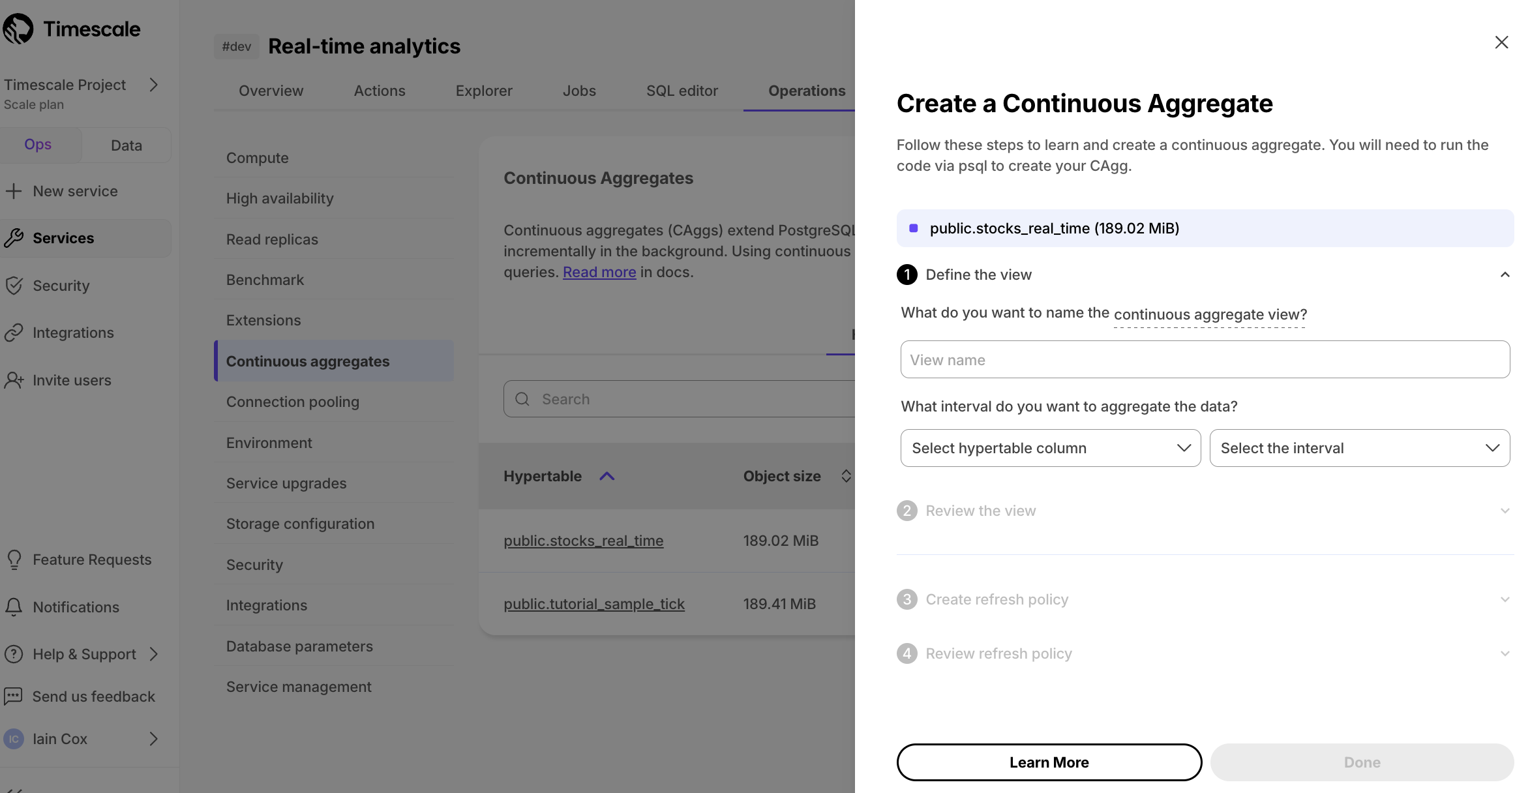Click the 189.41 MiB object size cell
The width and height of the screenshot is (1530, 793).
click(x=779, y=604)
